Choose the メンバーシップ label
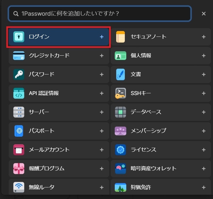Screen dimensions: 213x199 point(149,131)
